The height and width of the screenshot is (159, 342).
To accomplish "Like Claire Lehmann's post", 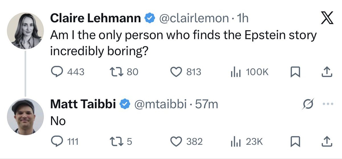I will tap(176, 72).
